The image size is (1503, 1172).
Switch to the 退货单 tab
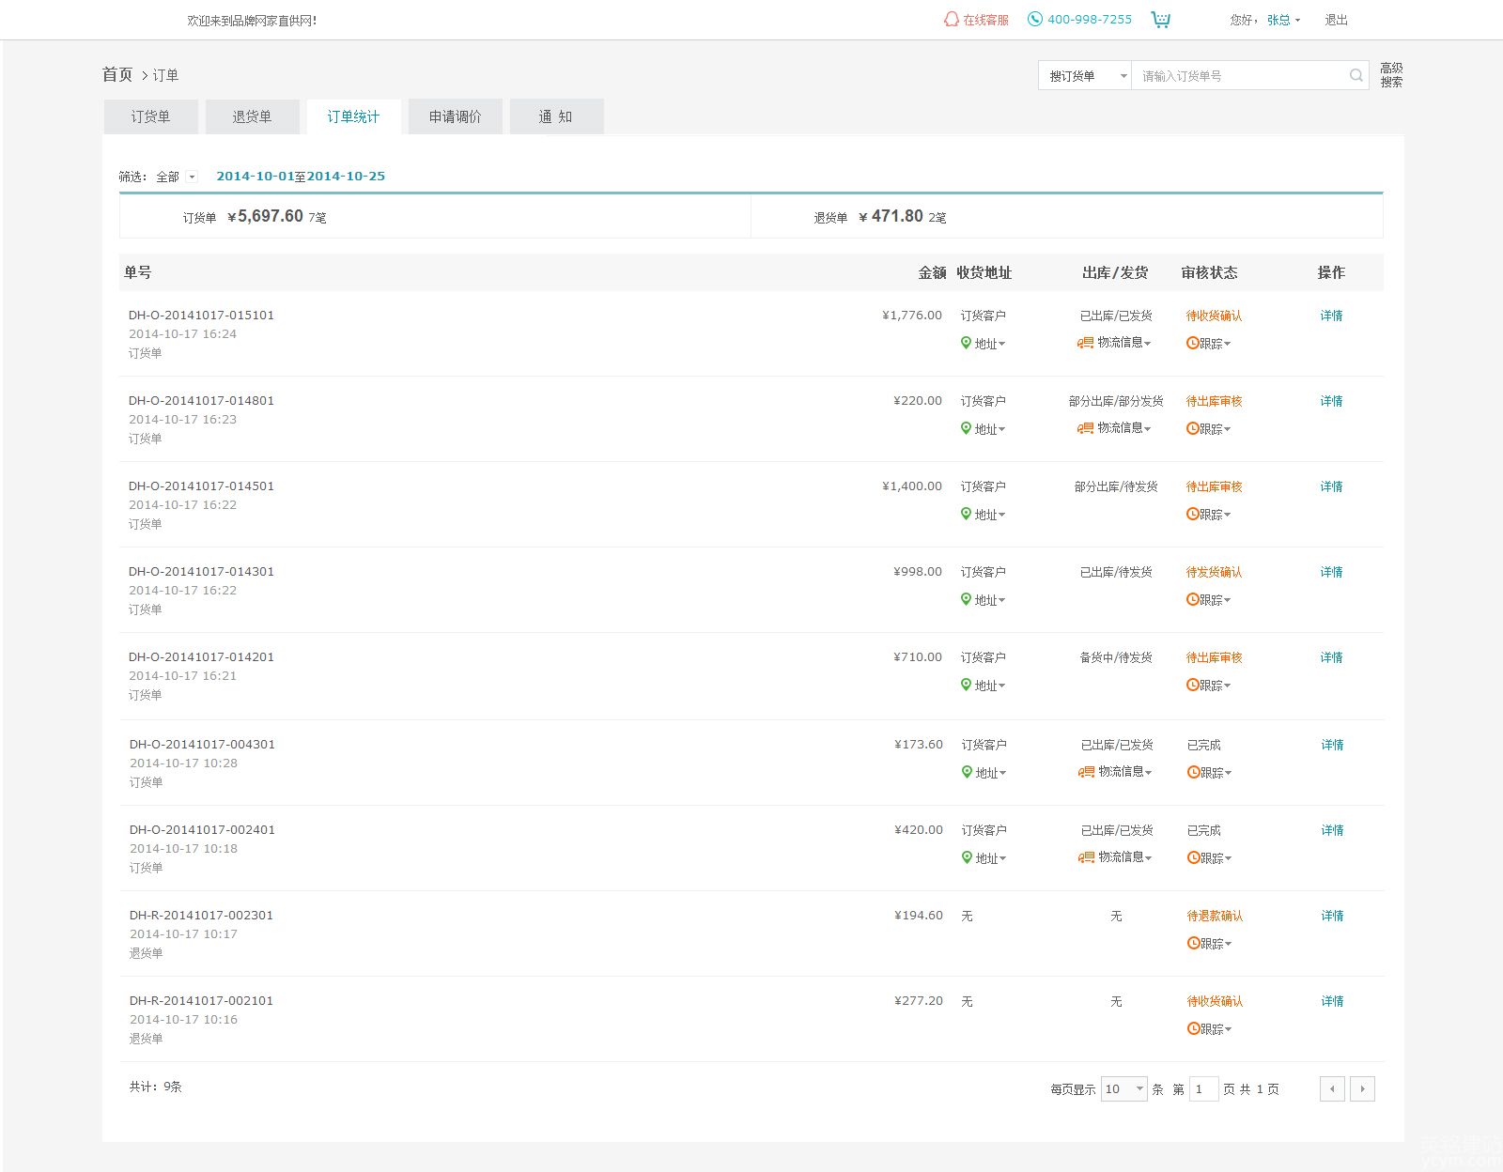point(252,116)
